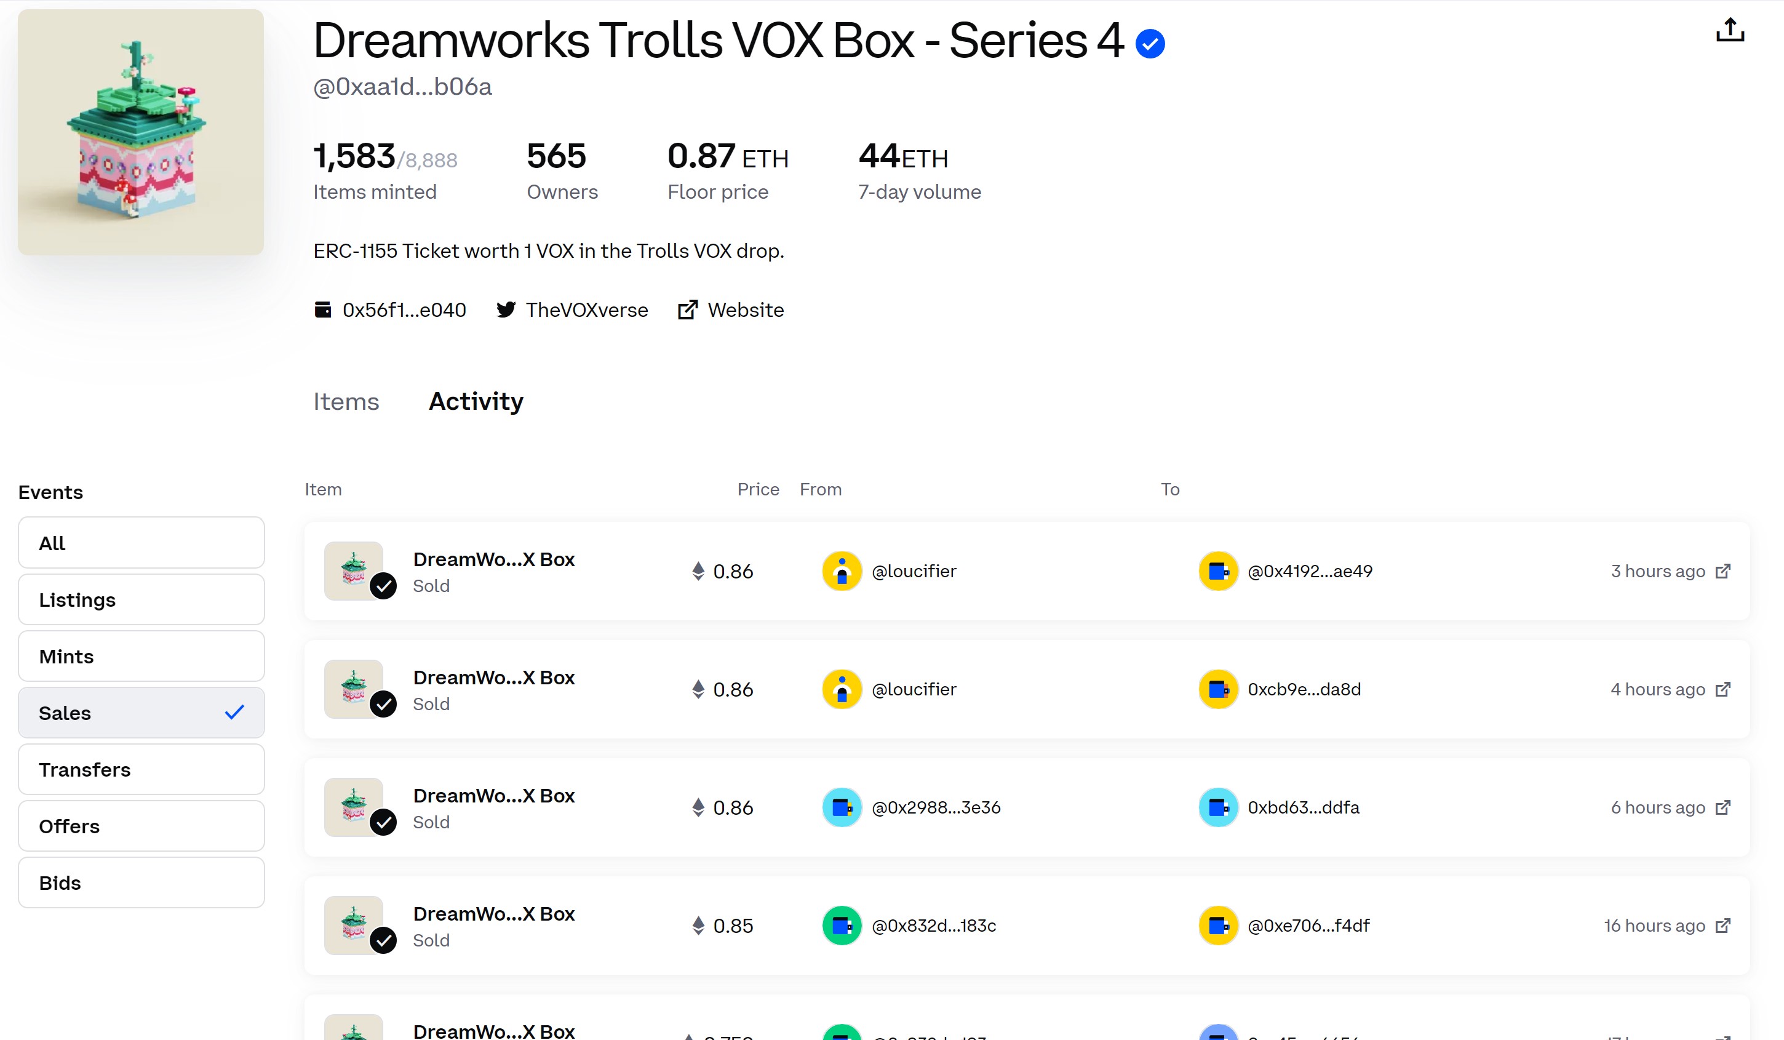This screenshot has width=1784, height=1040.
Task: Select the Mints event filter
Action: coord(141,656)
